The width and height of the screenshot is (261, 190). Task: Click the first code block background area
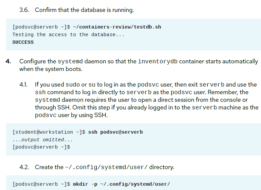[133, 34]
